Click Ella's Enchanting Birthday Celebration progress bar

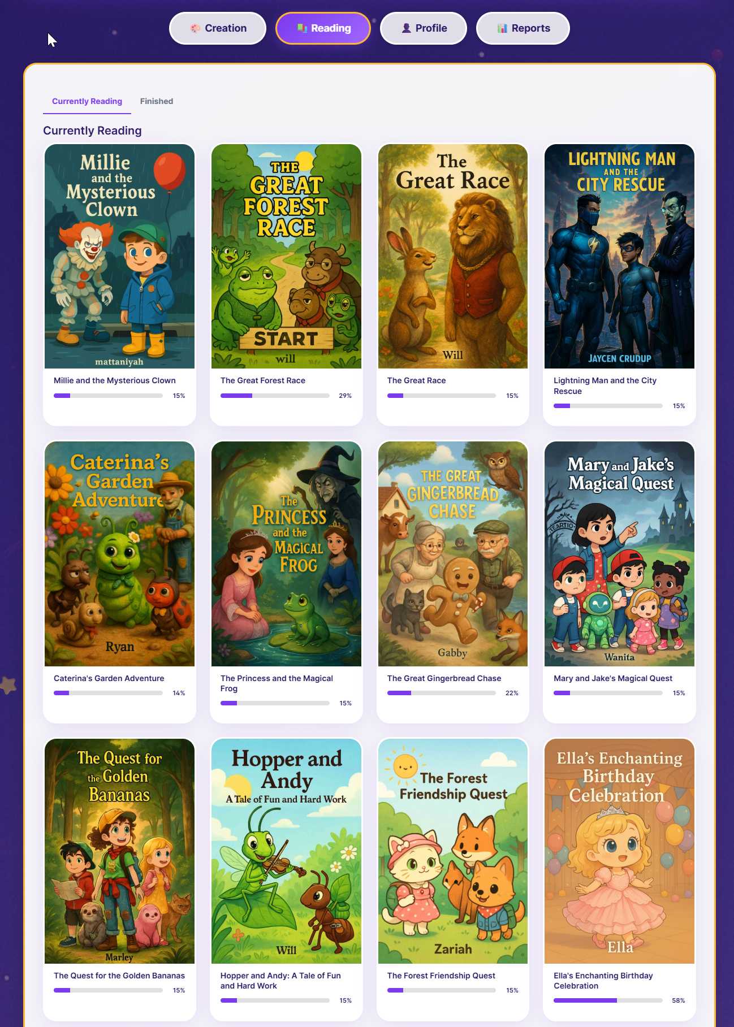pyautogui.click(x=608, y=1000)
